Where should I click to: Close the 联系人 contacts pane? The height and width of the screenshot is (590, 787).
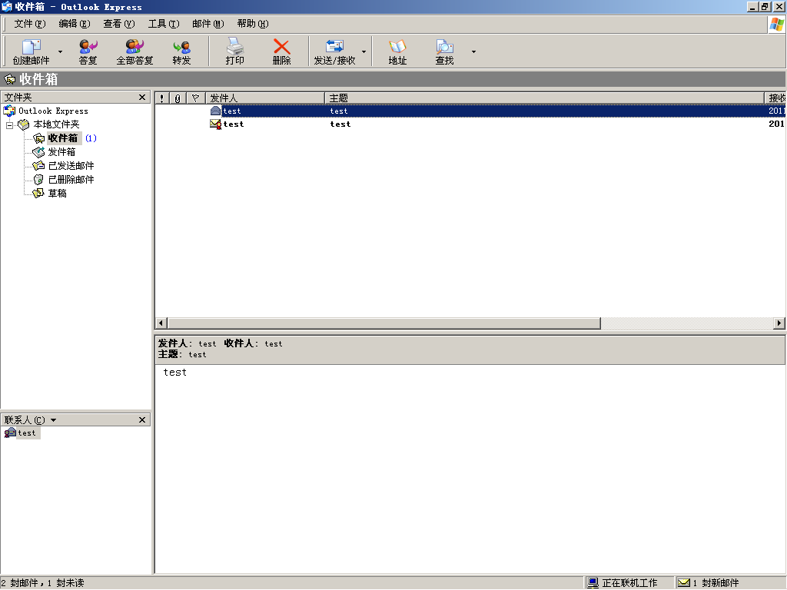coord(142,420)
